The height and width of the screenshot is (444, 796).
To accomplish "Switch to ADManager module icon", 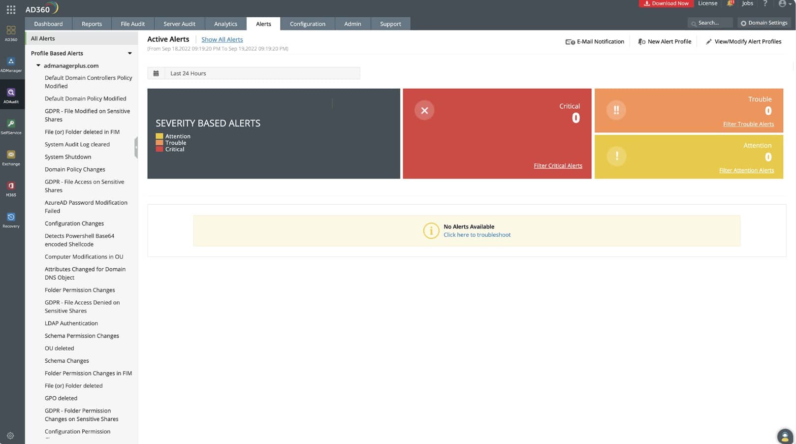I will coord(11,64).
